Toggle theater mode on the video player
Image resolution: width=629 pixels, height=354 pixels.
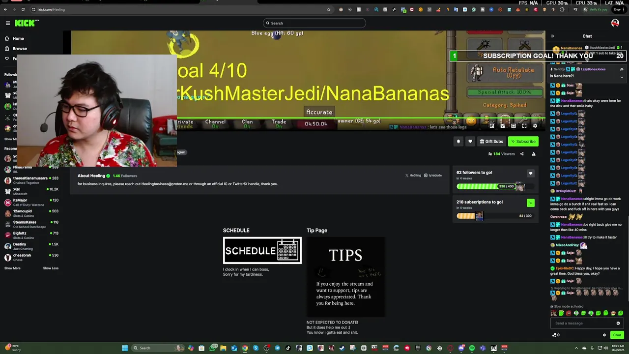coord(514,126)
